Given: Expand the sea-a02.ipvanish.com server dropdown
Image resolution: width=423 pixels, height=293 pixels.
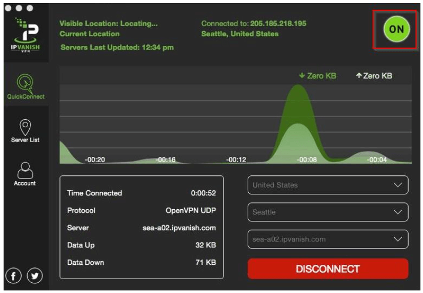Looking at the screenshot, I should click(x=328, y=239).
